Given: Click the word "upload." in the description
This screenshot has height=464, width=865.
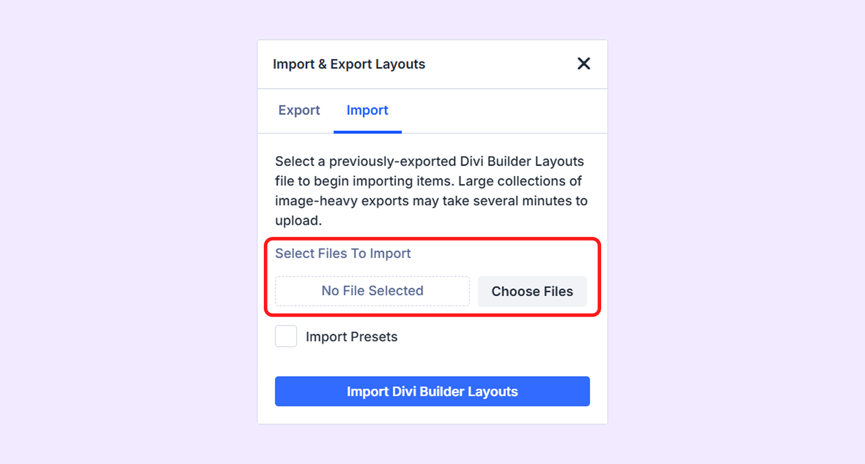Looking at the screenshot, I should pyautogui.click(x=298, y=221).
